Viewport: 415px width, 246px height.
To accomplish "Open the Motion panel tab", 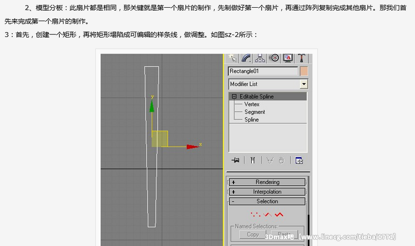I will pyautogui.click(x=274, y=57).
